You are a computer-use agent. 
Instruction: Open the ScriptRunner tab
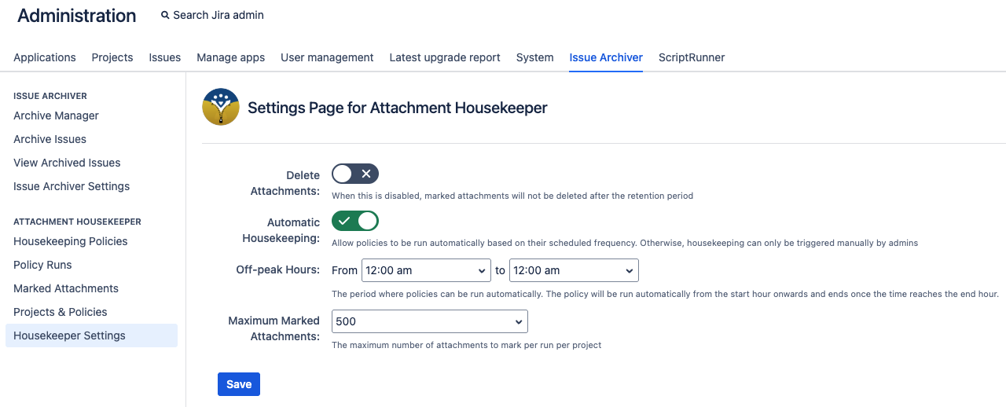coord(692,57)
